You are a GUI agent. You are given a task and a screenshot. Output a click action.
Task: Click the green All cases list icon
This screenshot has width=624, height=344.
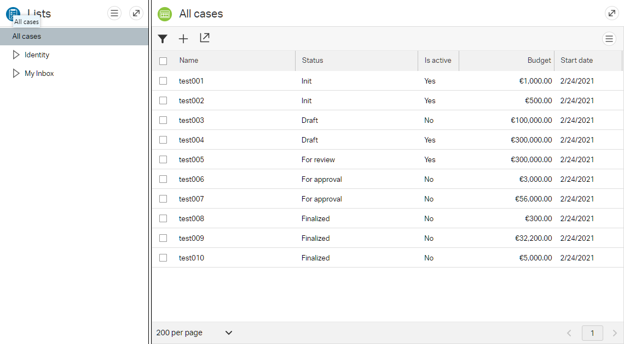(165, 14)
